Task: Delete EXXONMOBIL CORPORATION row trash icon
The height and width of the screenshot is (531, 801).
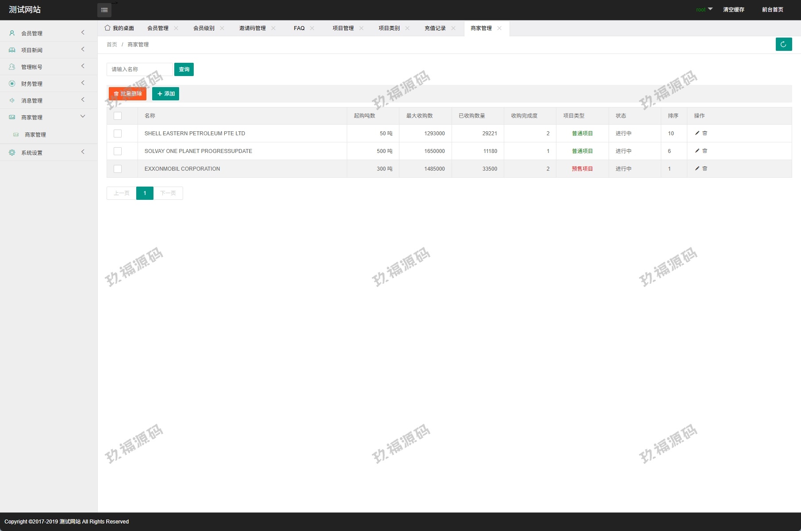Action: click(705, 168)
